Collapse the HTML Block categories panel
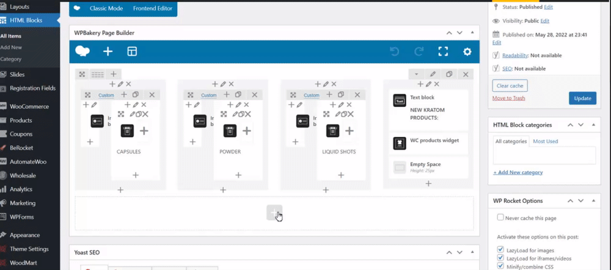The image size is (611, 270). [593, 125]
